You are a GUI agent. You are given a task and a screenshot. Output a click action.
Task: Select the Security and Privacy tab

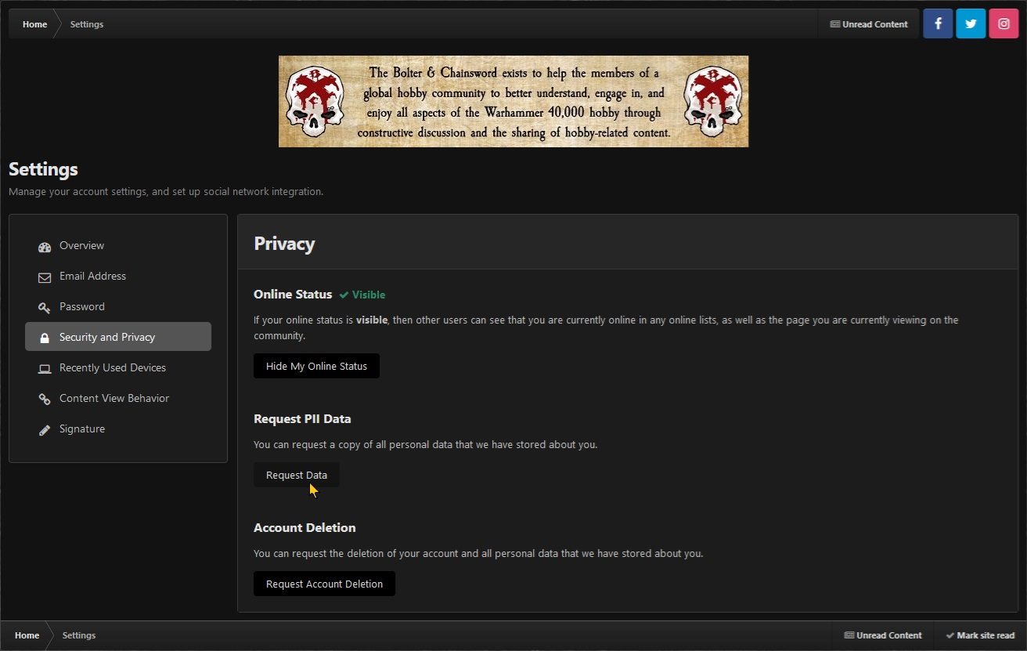click(118, 337)
